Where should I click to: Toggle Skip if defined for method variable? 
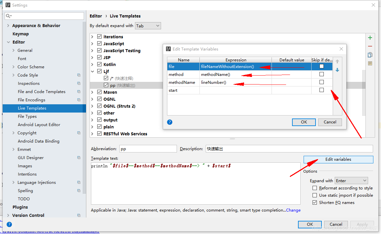(321, 74)
